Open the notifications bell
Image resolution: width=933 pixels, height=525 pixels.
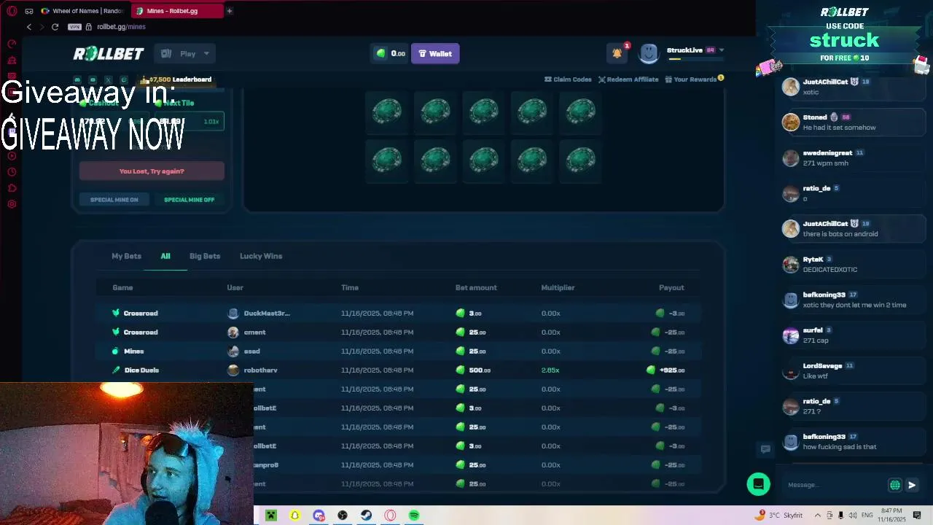[617, 53]
